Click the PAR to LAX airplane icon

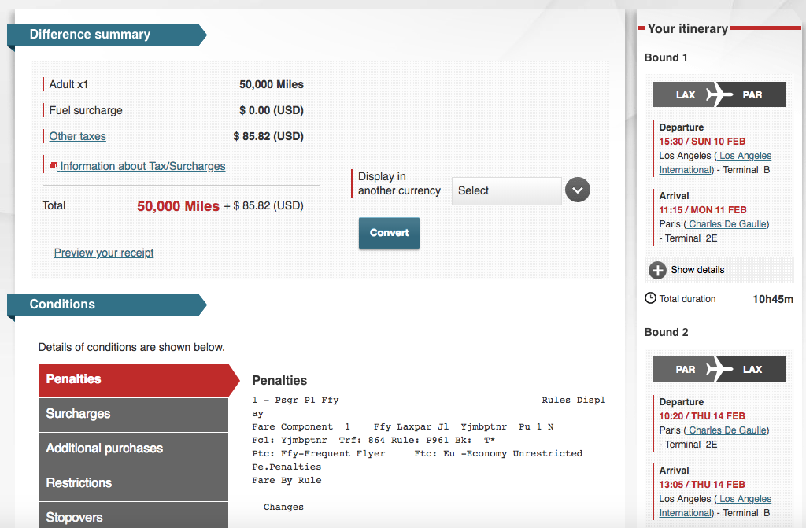point(719,369)
